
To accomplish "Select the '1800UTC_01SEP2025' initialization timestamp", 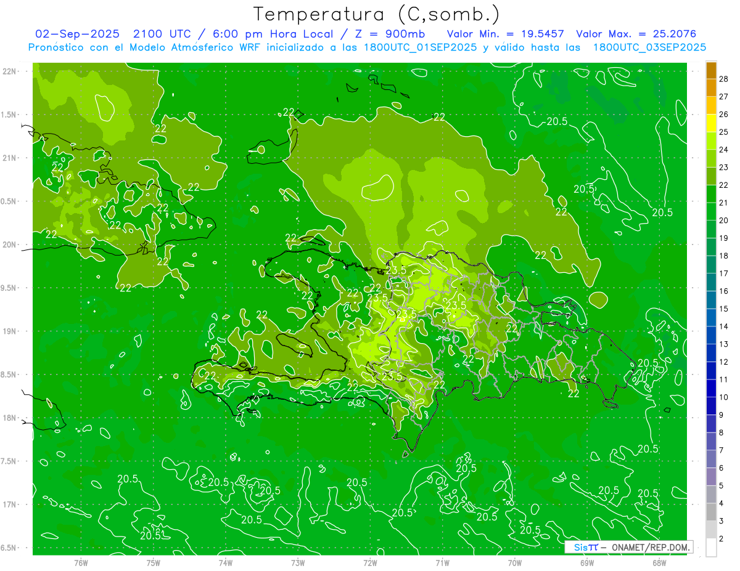I will (x=418, y=47).
